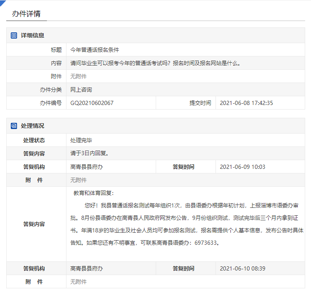311x290 pixels.
Task: Click the reply time 2021-06-10 08:39
Action: (x=242, y=268)
